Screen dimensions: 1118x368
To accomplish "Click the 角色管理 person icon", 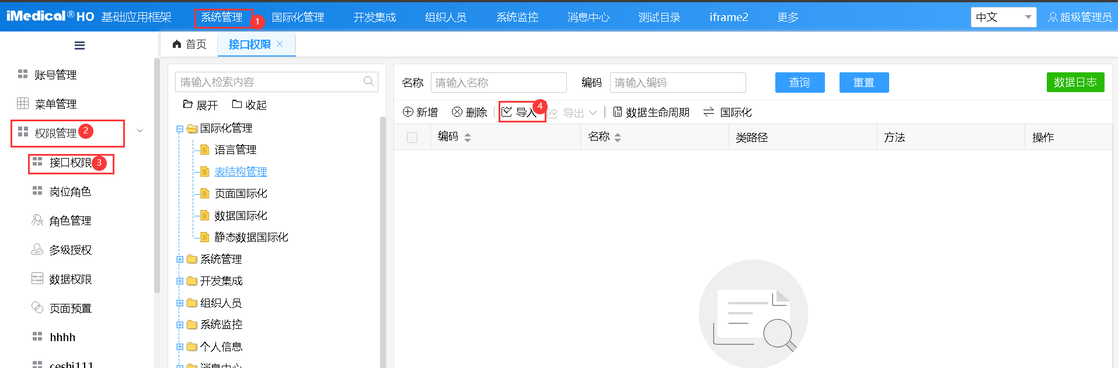I will 37,220.
